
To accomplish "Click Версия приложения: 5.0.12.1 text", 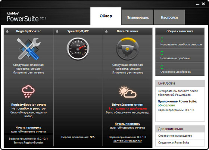I will pos(28,138).
